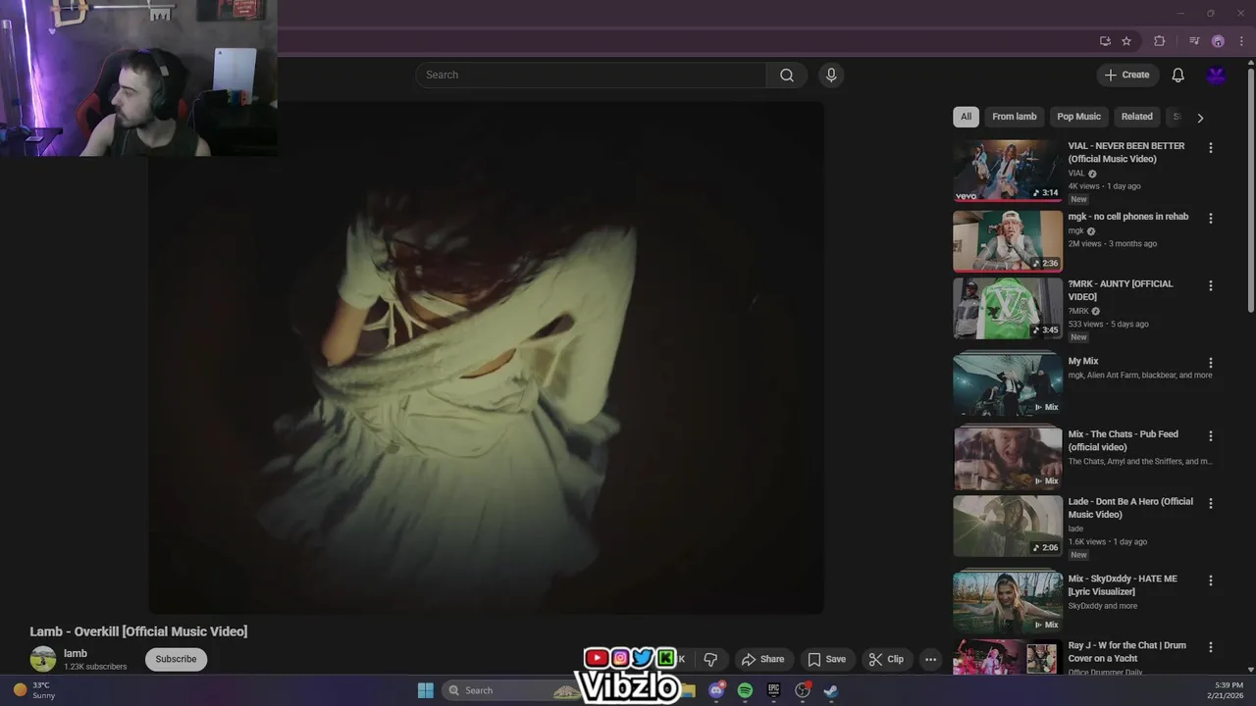Select the All filter chip
The width and height of the screenshot is (1256, 706).
(x=966, y=117)
